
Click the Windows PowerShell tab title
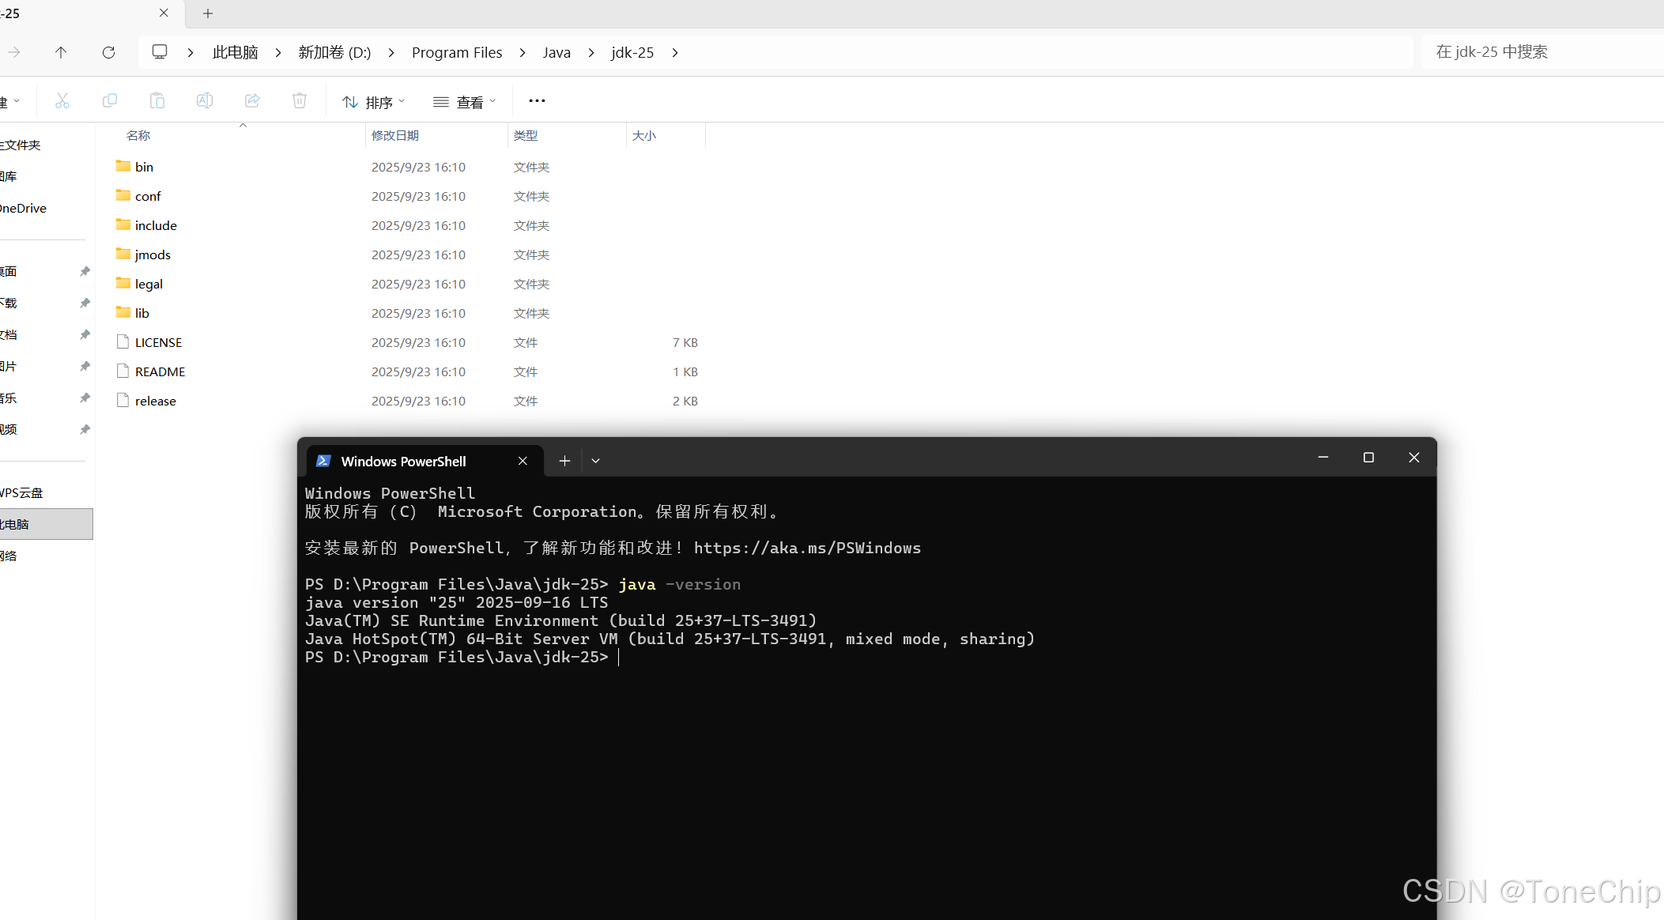point(403,461)
